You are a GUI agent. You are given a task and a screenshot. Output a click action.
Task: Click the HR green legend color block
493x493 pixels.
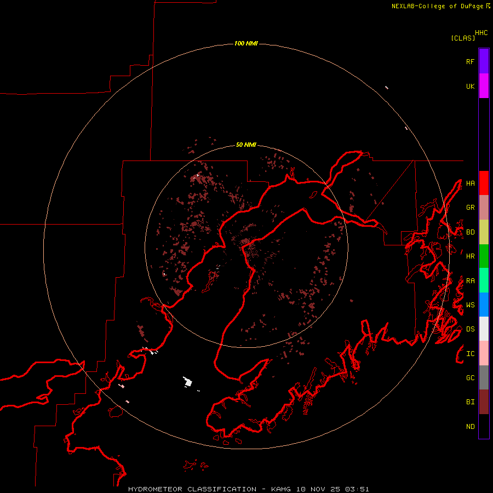(x=484, y=256)
